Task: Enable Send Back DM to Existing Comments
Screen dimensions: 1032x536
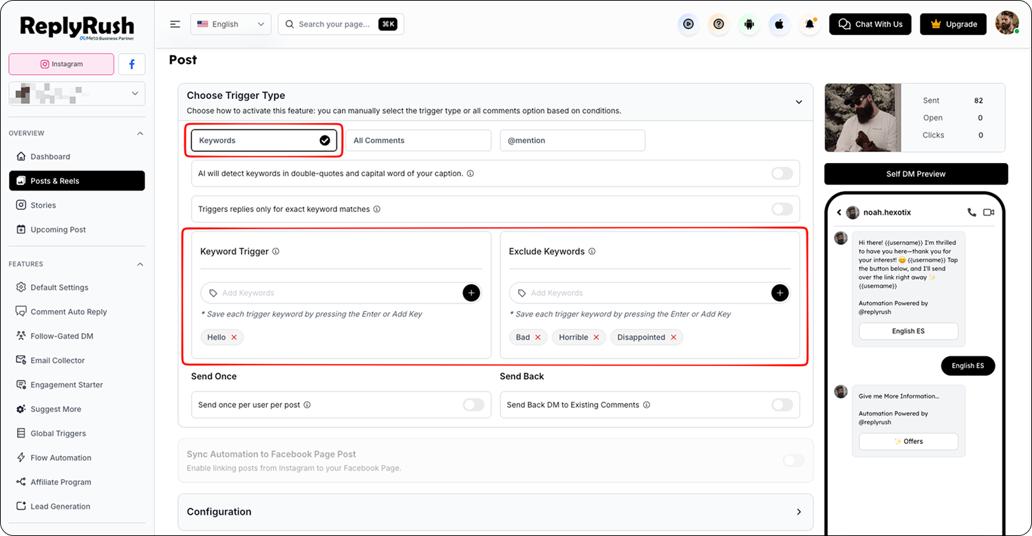Action: [782, 405]
